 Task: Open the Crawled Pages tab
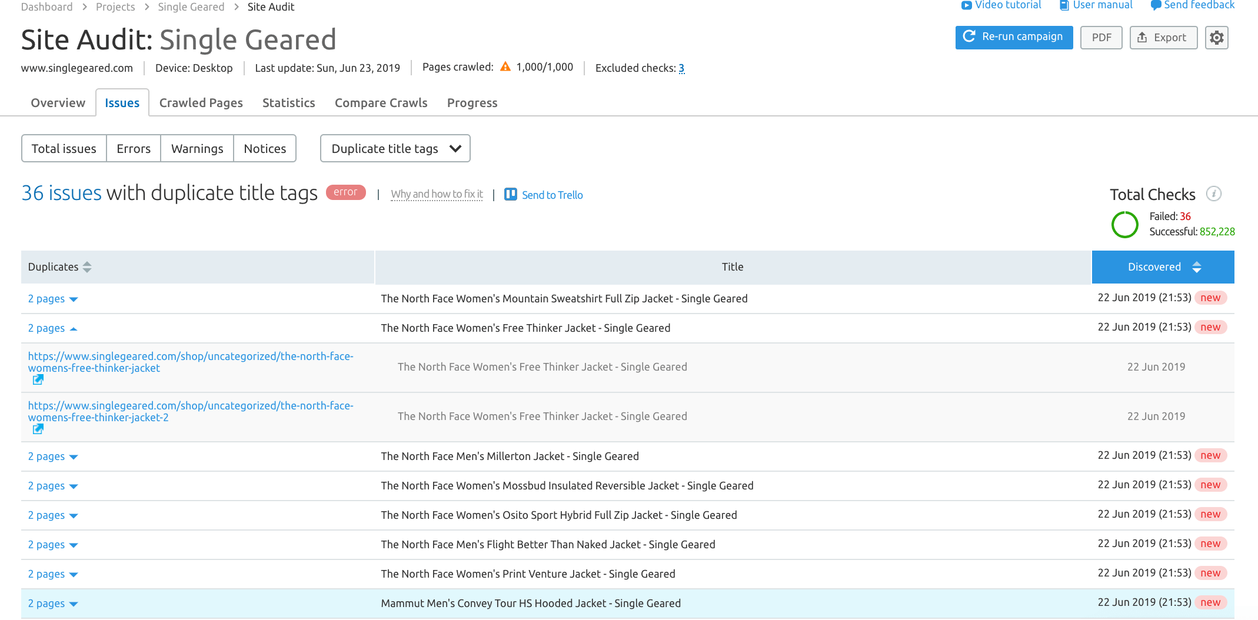click(201, 103)
